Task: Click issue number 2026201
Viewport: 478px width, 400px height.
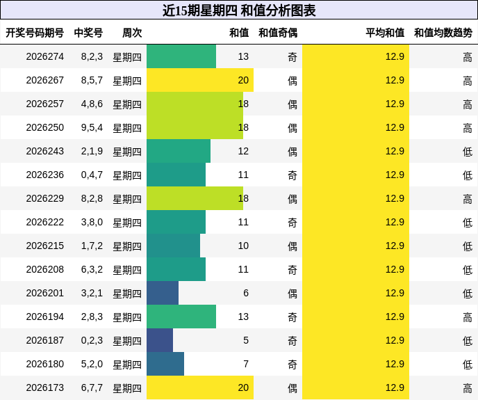Action: (x=44, y=293)
